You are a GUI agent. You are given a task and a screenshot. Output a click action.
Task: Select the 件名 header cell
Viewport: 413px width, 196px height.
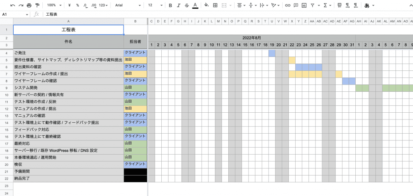pyautogui.click(x=69, y=41)
